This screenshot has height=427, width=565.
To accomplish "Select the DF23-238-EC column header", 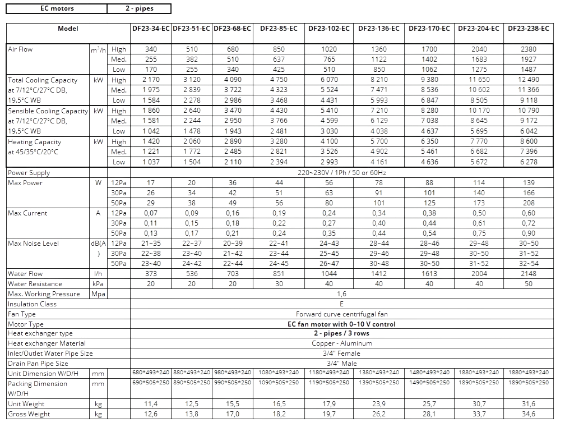I will click(529, 28).
